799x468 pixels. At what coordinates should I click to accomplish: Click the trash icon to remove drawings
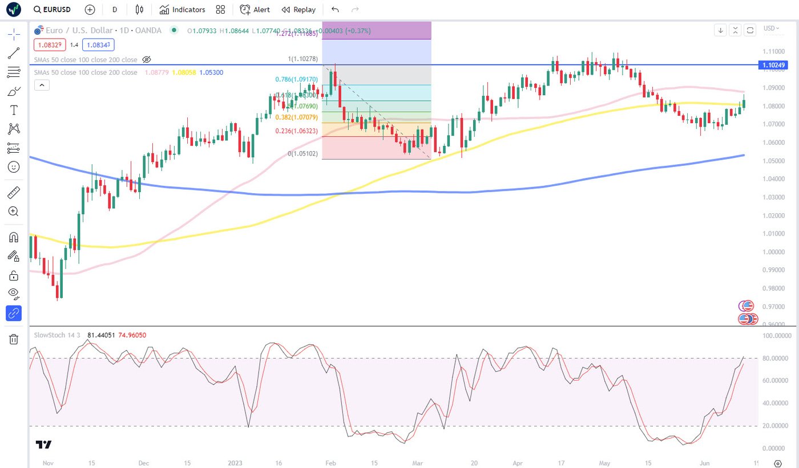tap(14, 340)
